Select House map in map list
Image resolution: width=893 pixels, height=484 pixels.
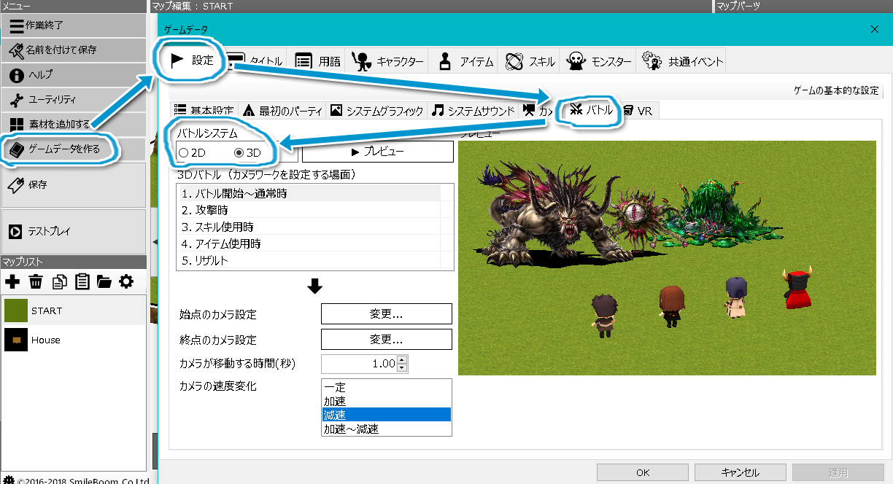click(x=74, y=340)
